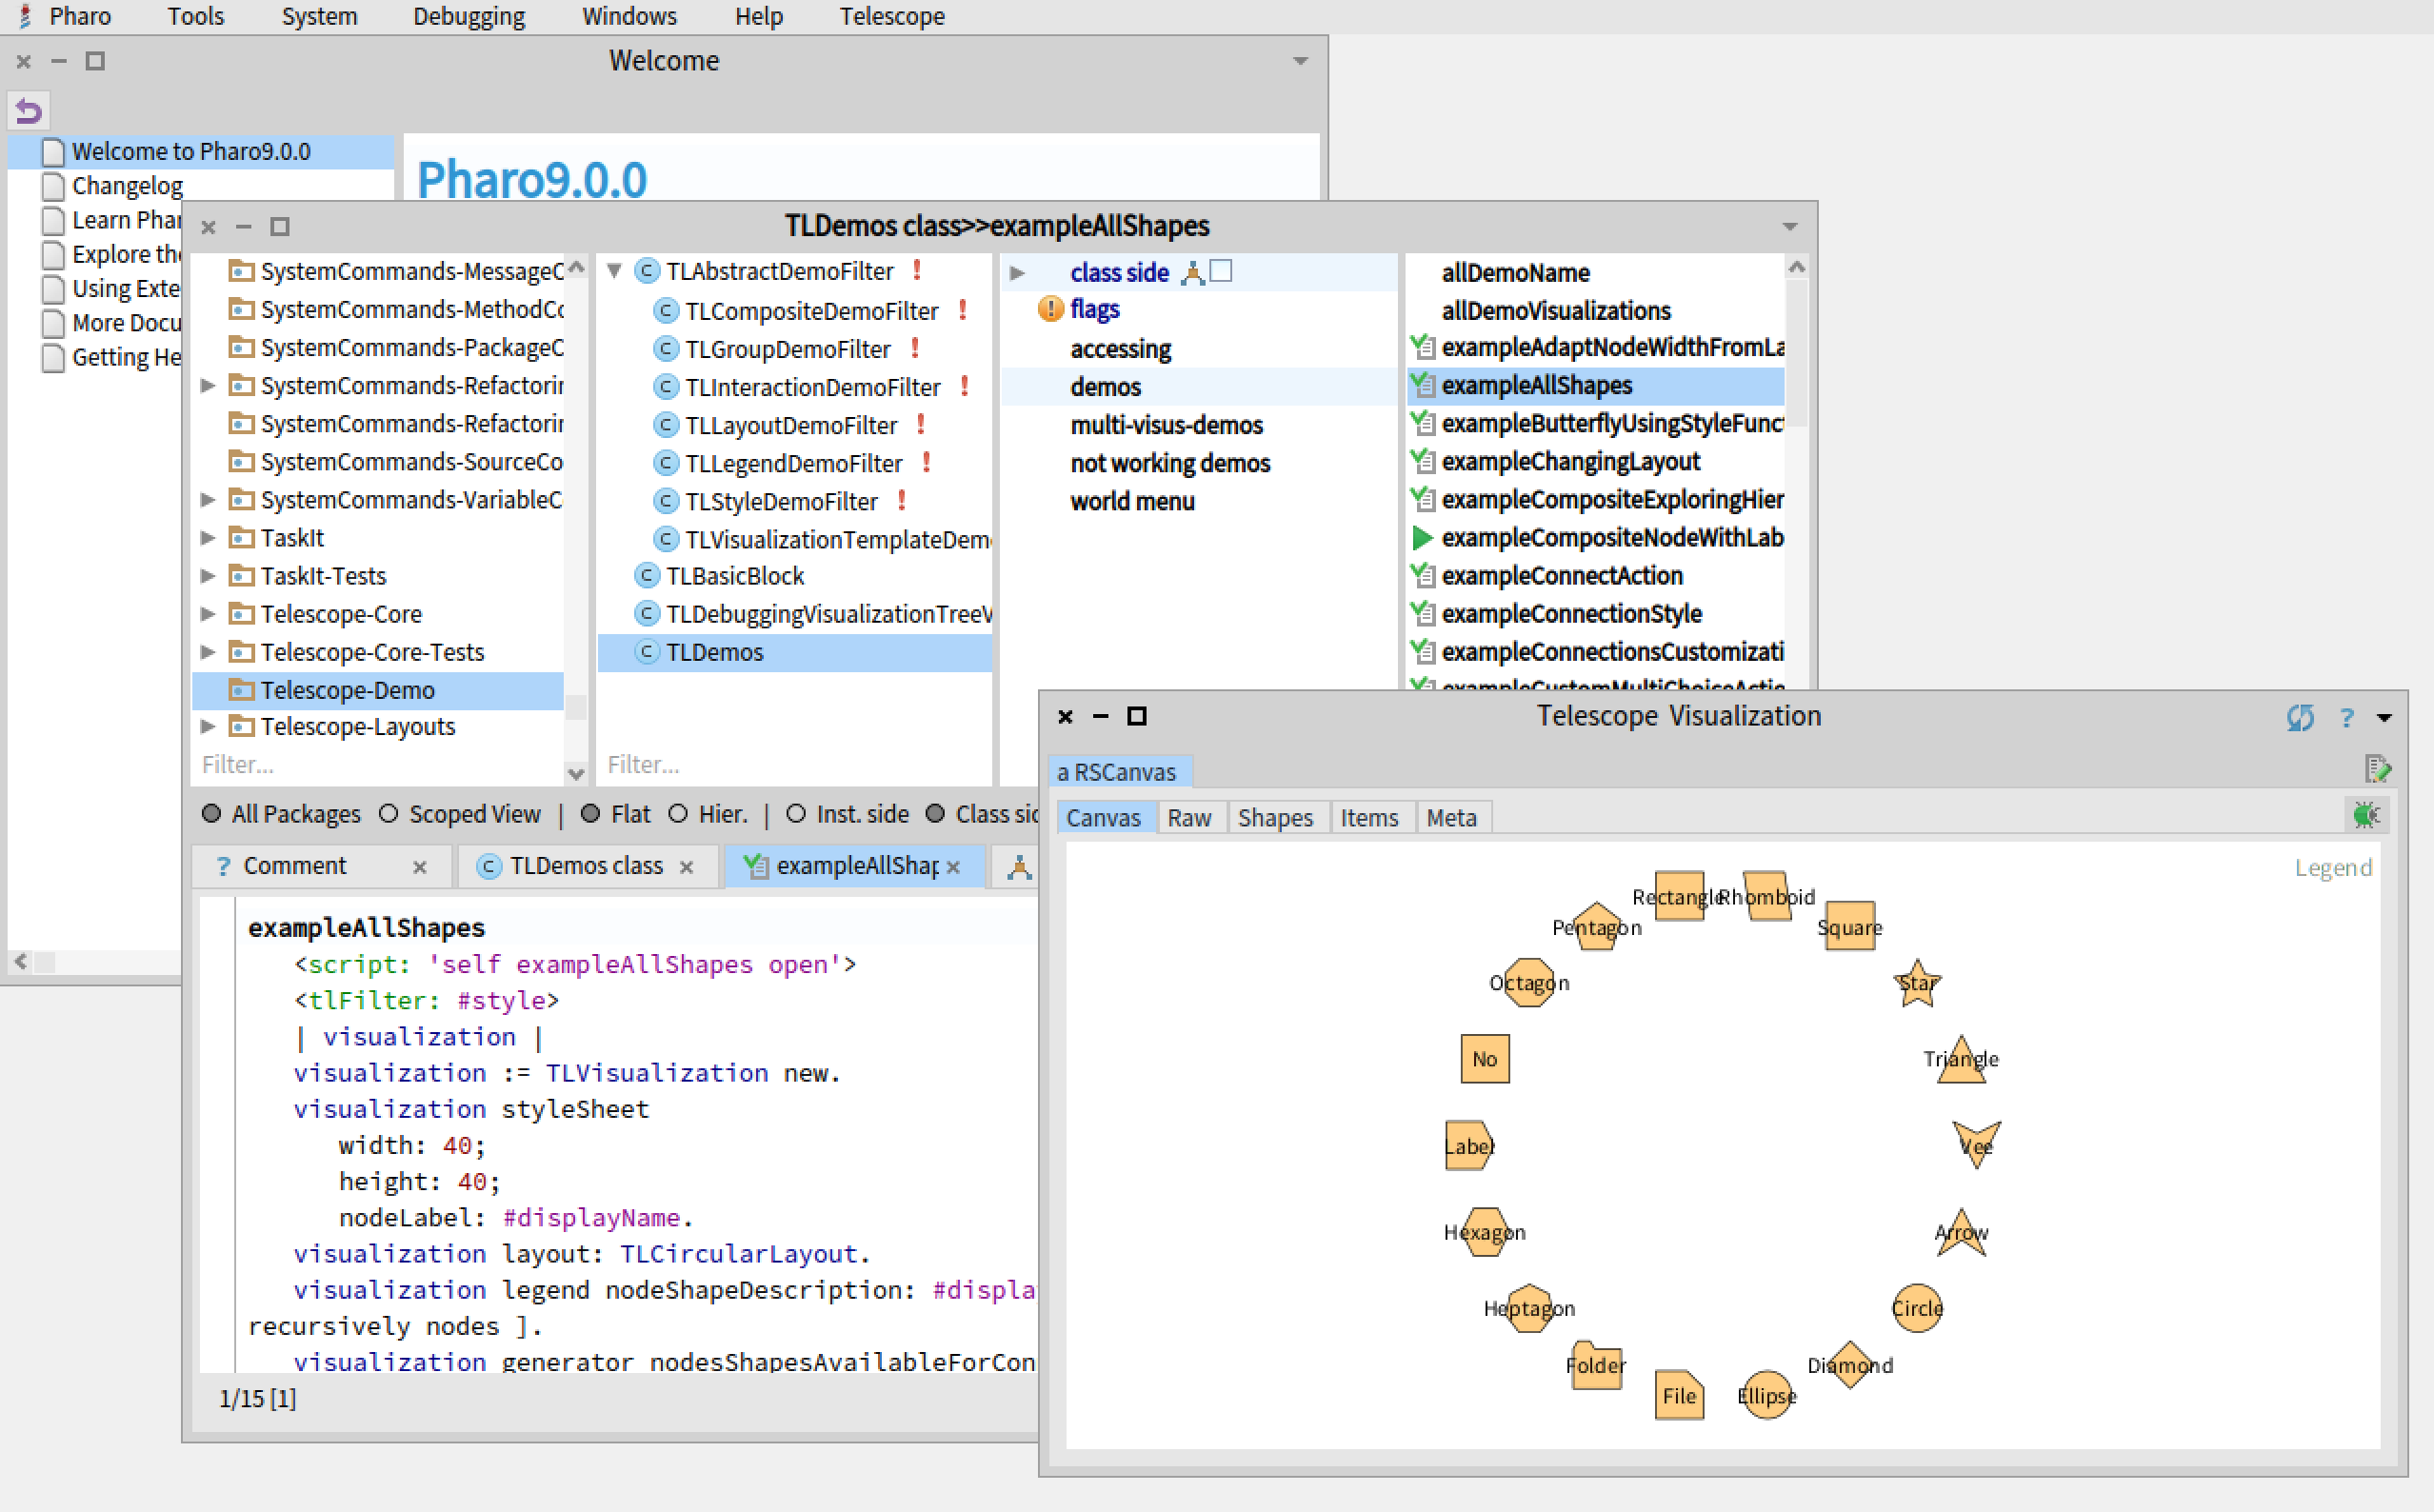The image size is (2434, 1512).
Task: Select the exampleChangingLayout method
Action: (x=1569, y=462)
